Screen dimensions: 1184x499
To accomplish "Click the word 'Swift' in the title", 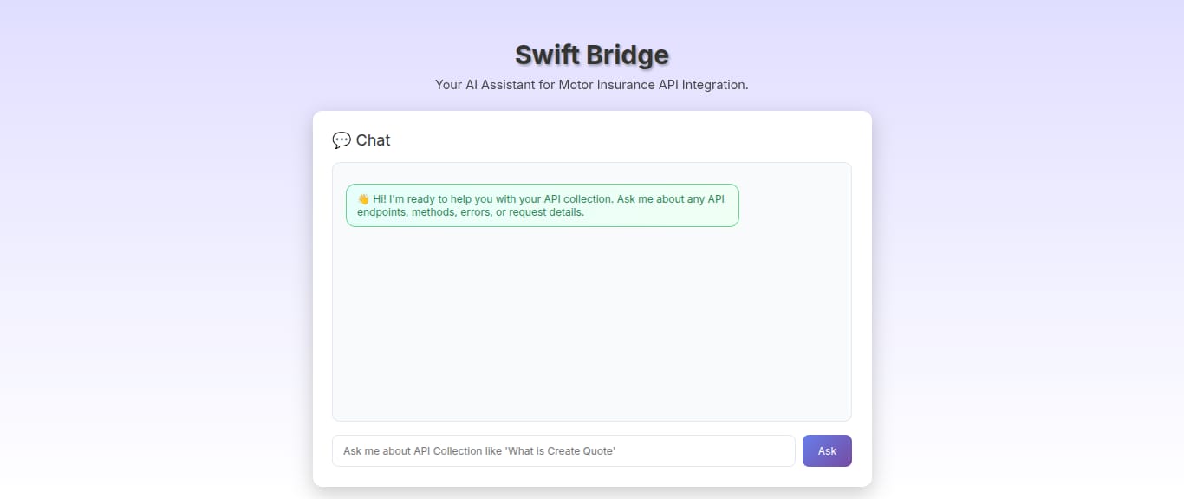I will (x=547, y=55).
